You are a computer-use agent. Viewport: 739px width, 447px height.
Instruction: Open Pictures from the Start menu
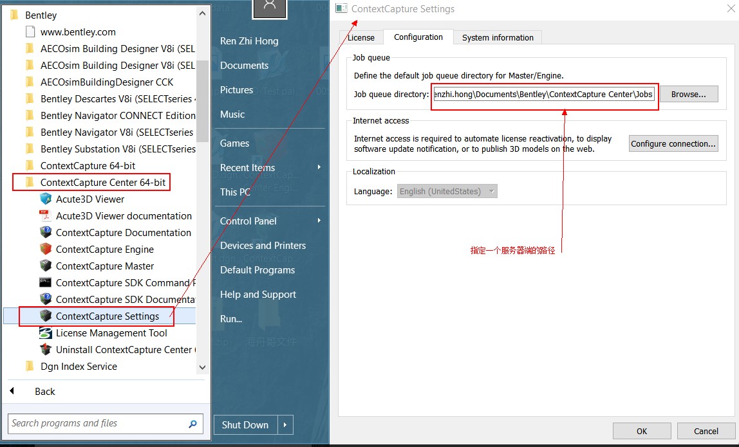pos(237,90)
